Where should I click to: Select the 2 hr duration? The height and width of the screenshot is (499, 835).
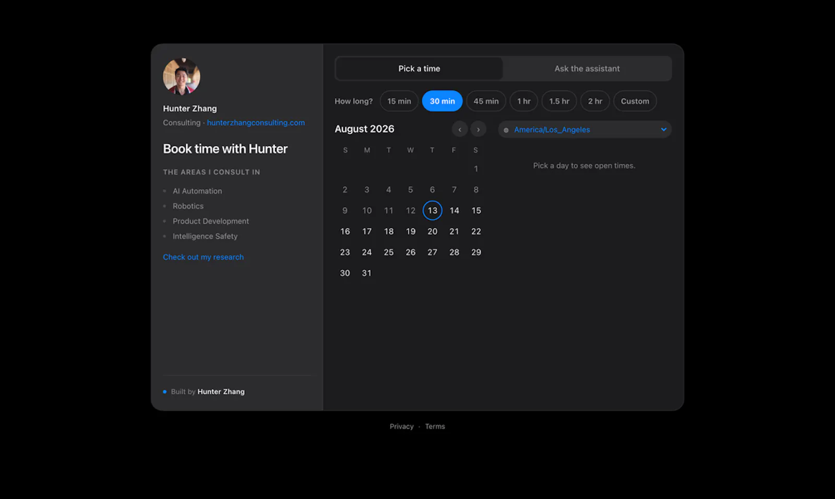[595, 101]
